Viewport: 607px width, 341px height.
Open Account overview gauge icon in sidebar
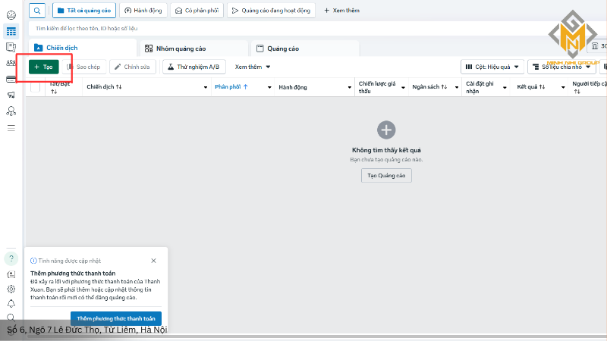[11, 14]
